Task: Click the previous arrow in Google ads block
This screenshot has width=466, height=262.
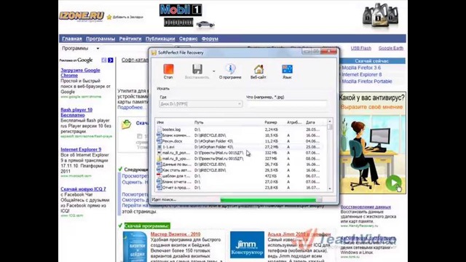Action: 104,60
